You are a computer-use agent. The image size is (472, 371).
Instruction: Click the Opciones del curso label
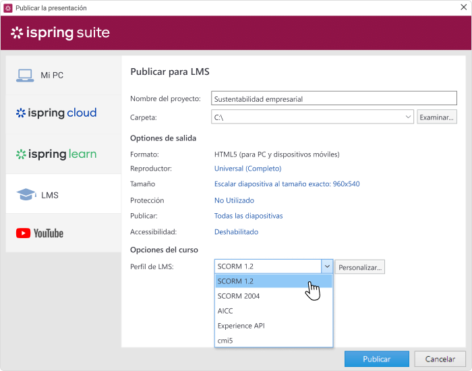pos(164,250)
